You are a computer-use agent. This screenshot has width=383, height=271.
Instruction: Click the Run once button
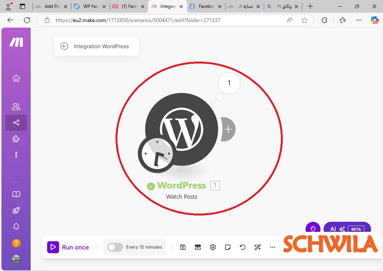(68, 247)
